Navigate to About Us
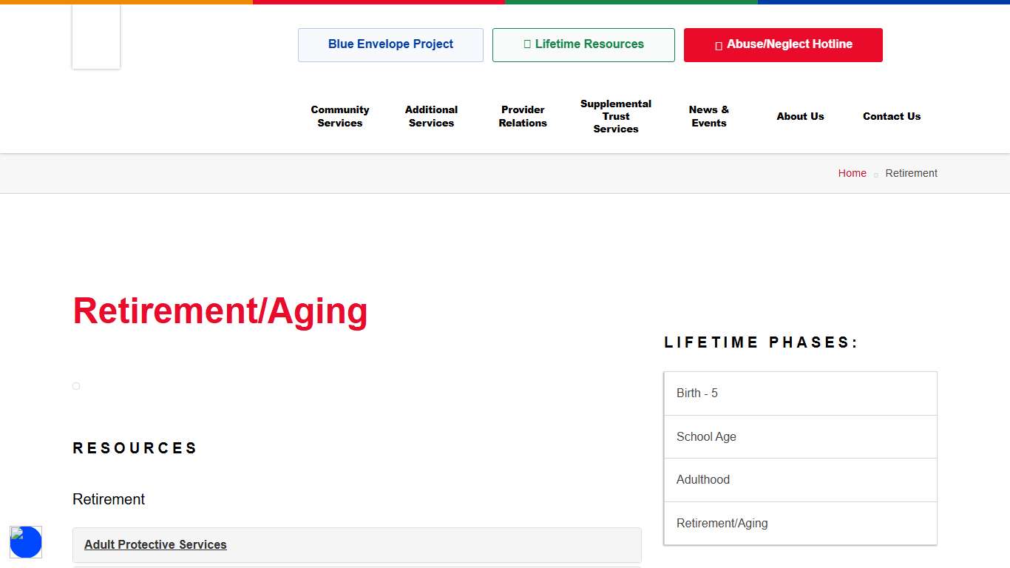 tap(800, 116)
